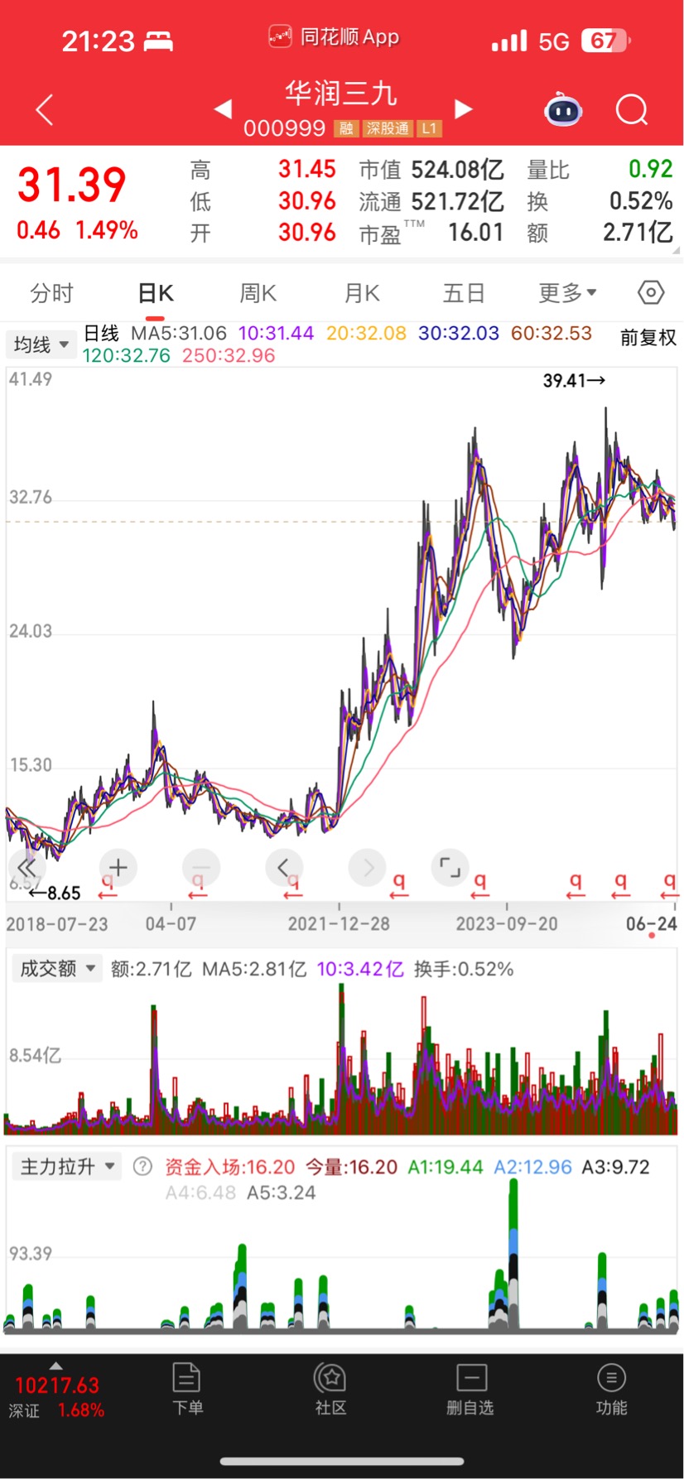Open the 均线 indicator dropdown
The width and height of the screenshot is (684, 1479).
tap(41, 344)
